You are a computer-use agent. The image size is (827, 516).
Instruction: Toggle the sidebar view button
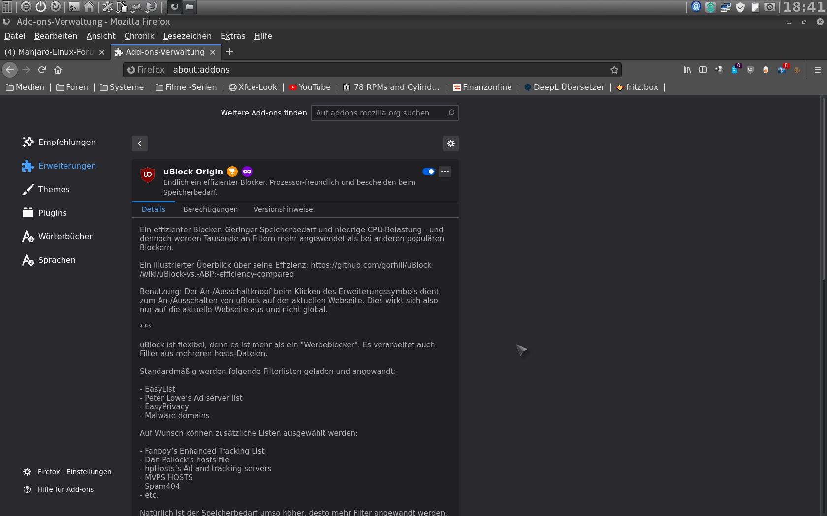[x=703, y=70]
